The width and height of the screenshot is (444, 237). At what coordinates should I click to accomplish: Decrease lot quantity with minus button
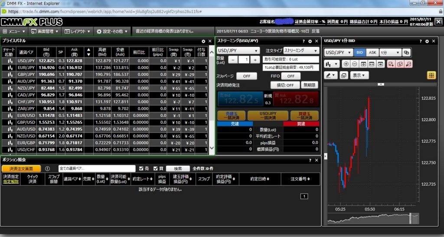tap(233, 60)
